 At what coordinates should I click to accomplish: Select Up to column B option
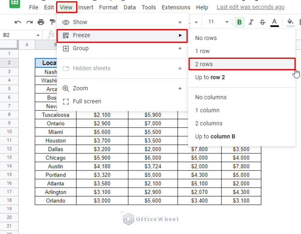pos(215,136)
